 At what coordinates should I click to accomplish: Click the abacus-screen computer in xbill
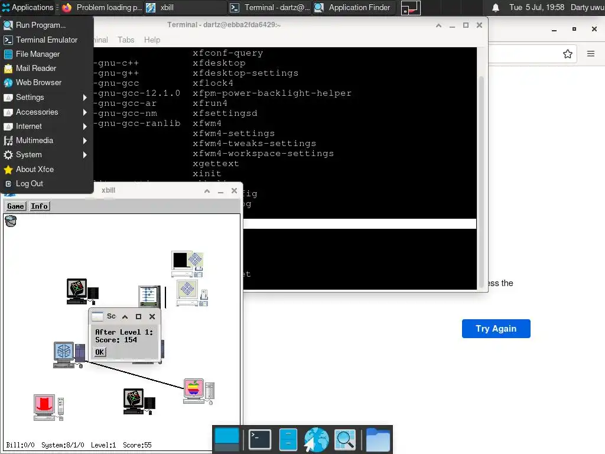(149, 297)
